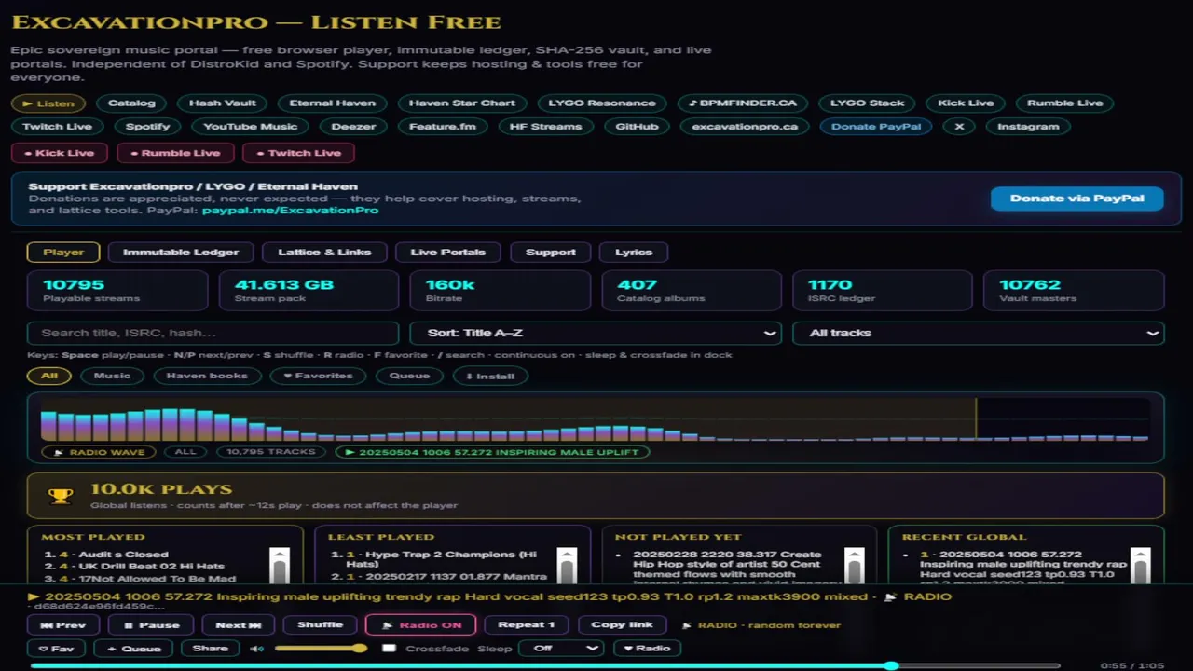Click the Listen play pill
Viewport: 1193px width, 671px height.
[48, 103]
